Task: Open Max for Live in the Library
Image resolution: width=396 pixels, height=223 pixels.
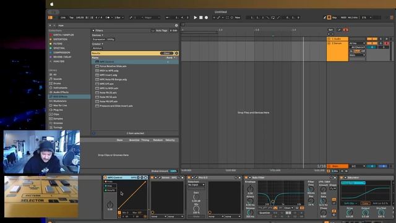Action: (x=60, y=105)
